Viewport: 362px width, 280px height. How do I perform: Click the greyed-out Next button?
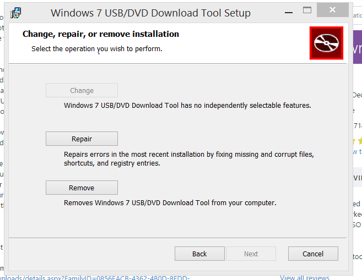click(x=251, y=254)
